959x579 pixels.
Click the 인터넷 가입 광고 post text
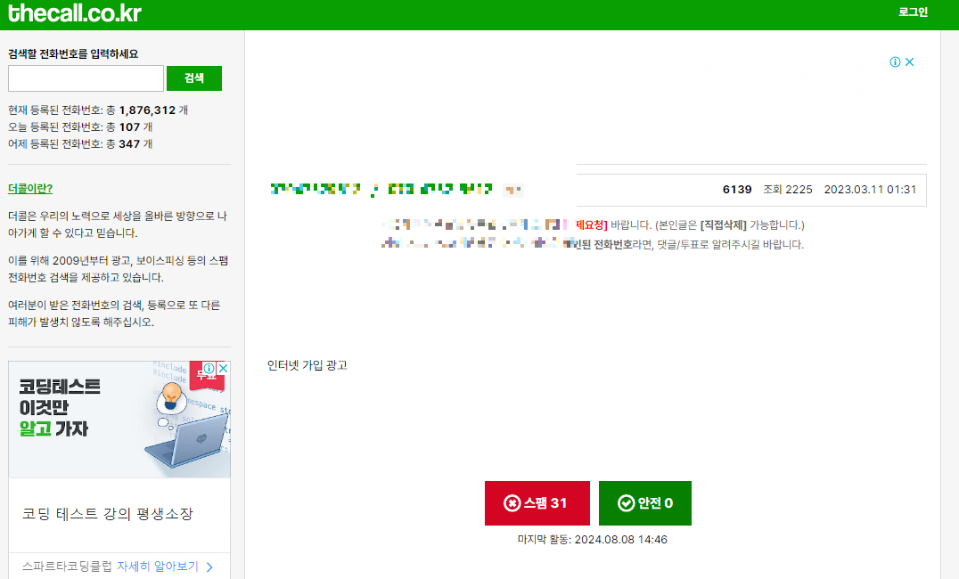(307, 365)
